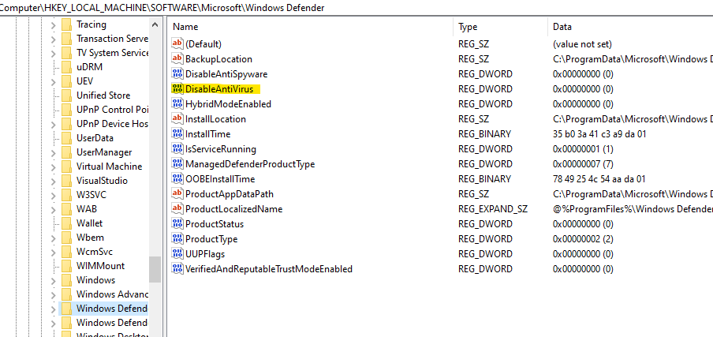Click the REG_EXPAND_SZ type cell
Screen dimensions: 713x337
point(493,208)
